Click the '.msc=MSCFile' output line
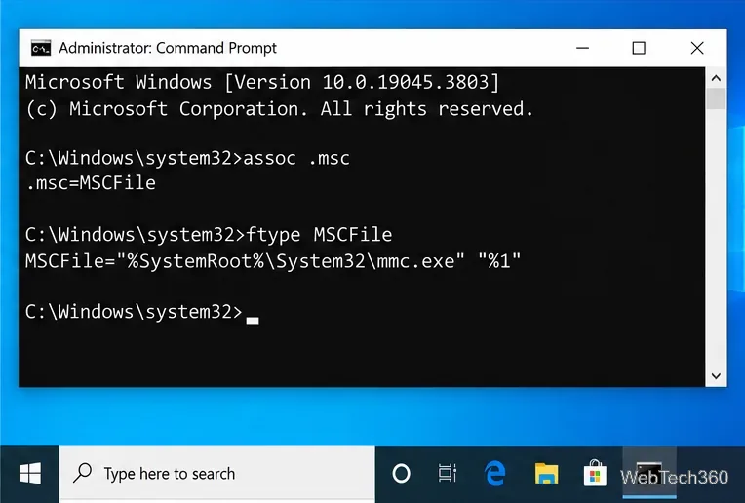Image resolution: width=745 pixels, height=503 pixels. tap(91, 183)
